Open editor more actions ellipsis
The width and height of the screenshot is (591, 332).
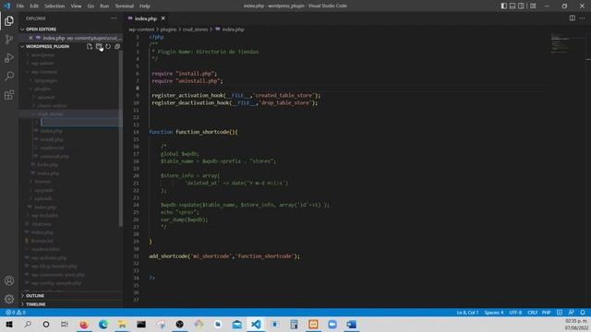point(583,18)
